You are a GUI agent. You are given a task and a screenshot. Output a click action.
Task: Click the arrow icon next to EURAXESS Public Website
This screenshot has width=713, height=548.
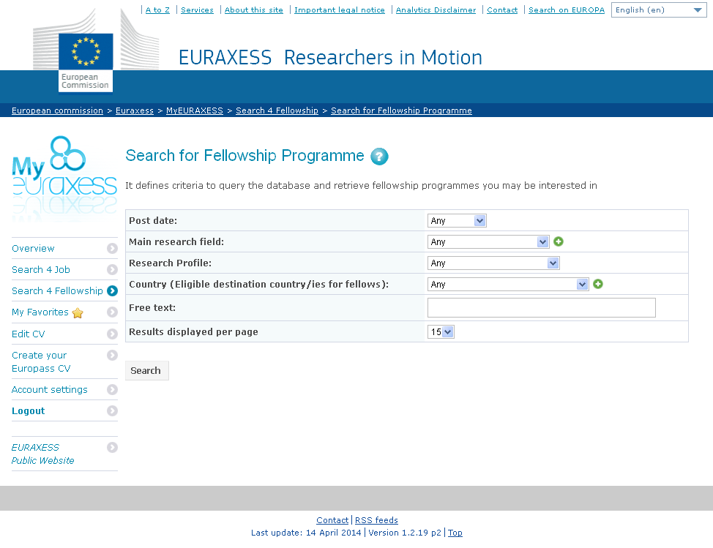coord(112,448)
